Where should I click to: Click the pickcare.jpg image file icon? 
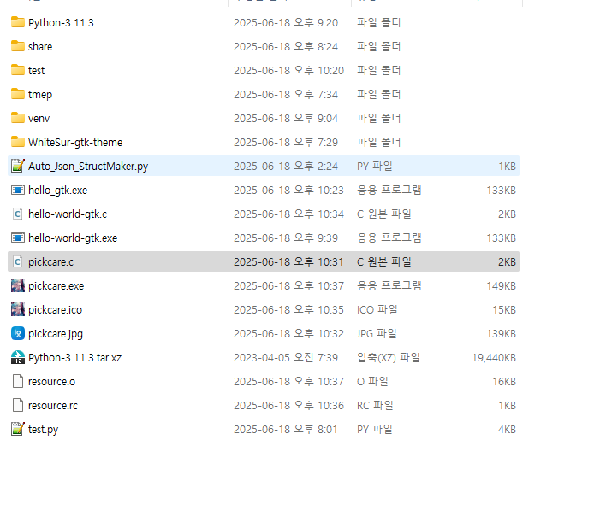click(x=18, y=333)
